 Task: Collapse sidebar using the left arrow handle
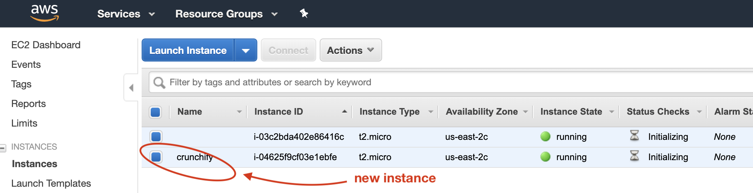131,87
